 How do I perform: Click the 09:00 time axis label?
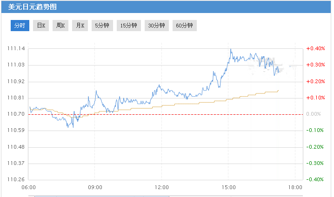click(95, 187)
